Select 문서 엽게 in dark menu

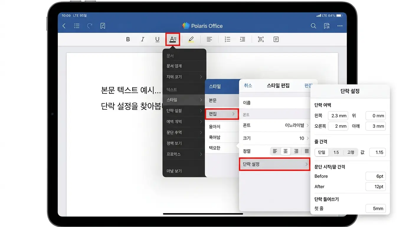pyautogui.click(x=184, y=66)
